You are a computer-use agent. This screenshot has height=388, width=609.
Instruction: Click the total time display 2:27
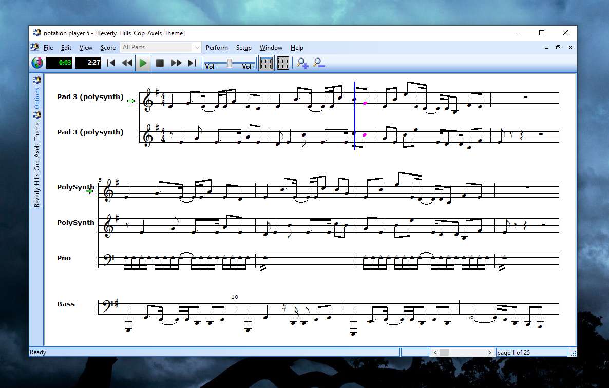[88, 63]
